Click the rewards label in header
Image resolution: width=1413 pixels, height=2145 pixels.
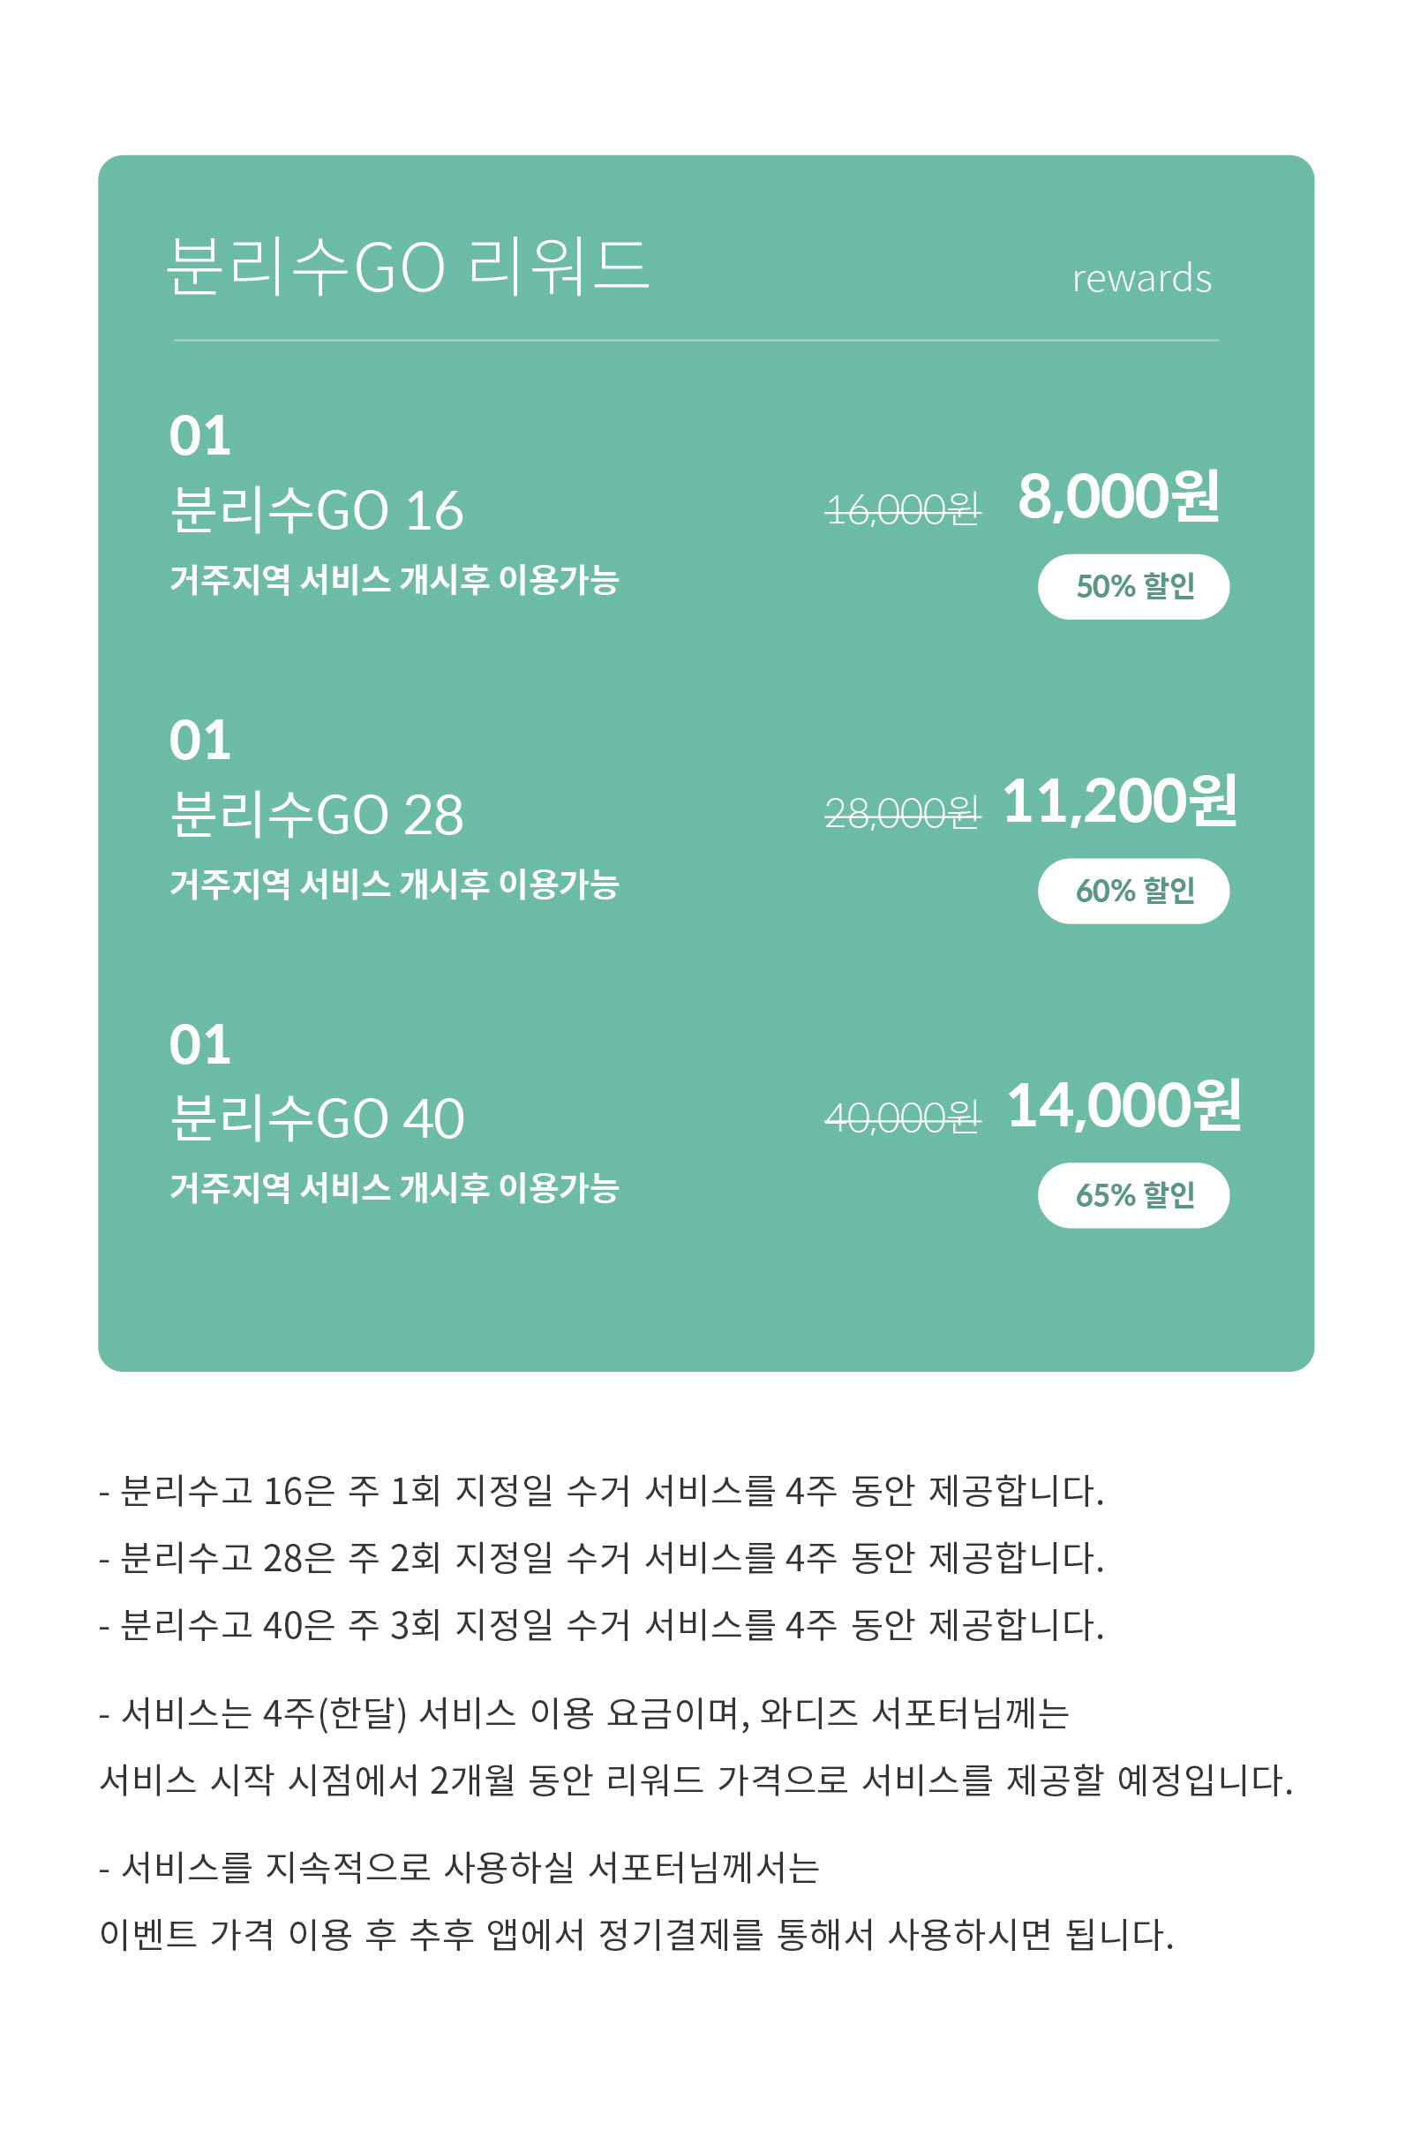tap(1142, 278)
